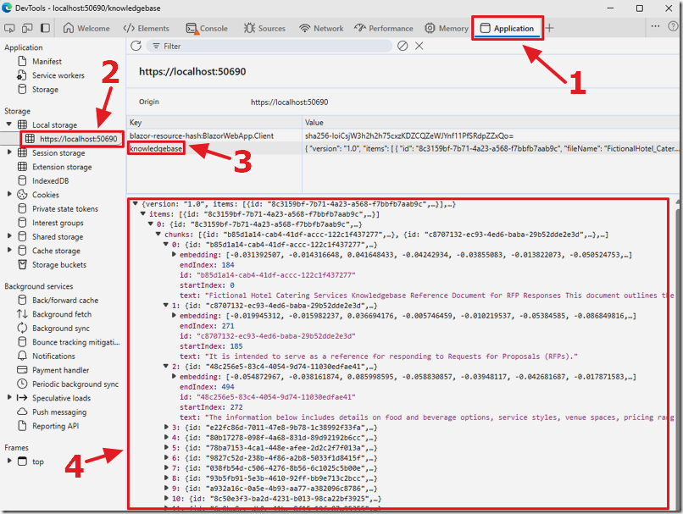This screenshot has height=514, width=683.
Task: Open DevTools help question mark icon
Action: [x=673, y=26]
